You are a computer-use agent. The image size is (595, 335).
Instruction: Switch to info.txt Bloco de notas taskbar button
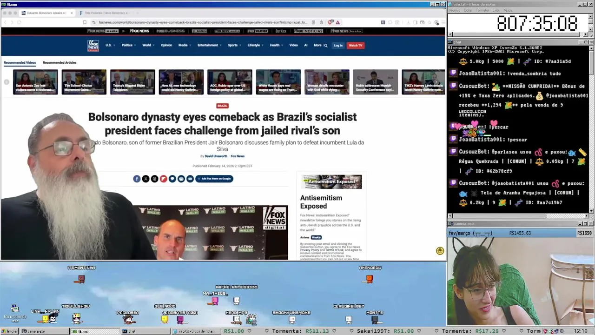click(x=195, y=331)
